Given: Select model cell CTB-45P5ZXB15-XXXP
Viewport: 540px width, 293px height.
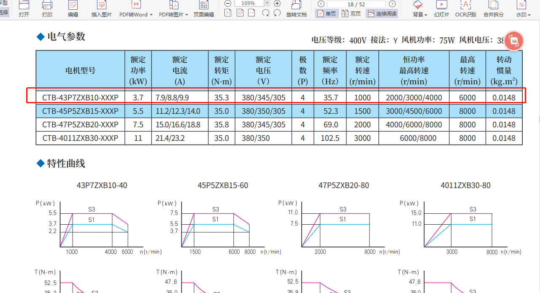Looking at the screenshot, I should click(x=80, y=111).
